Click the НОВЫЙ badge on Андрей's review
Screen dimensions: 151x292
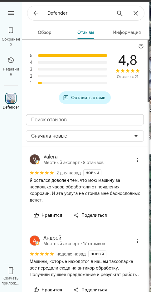click(97, 254)
